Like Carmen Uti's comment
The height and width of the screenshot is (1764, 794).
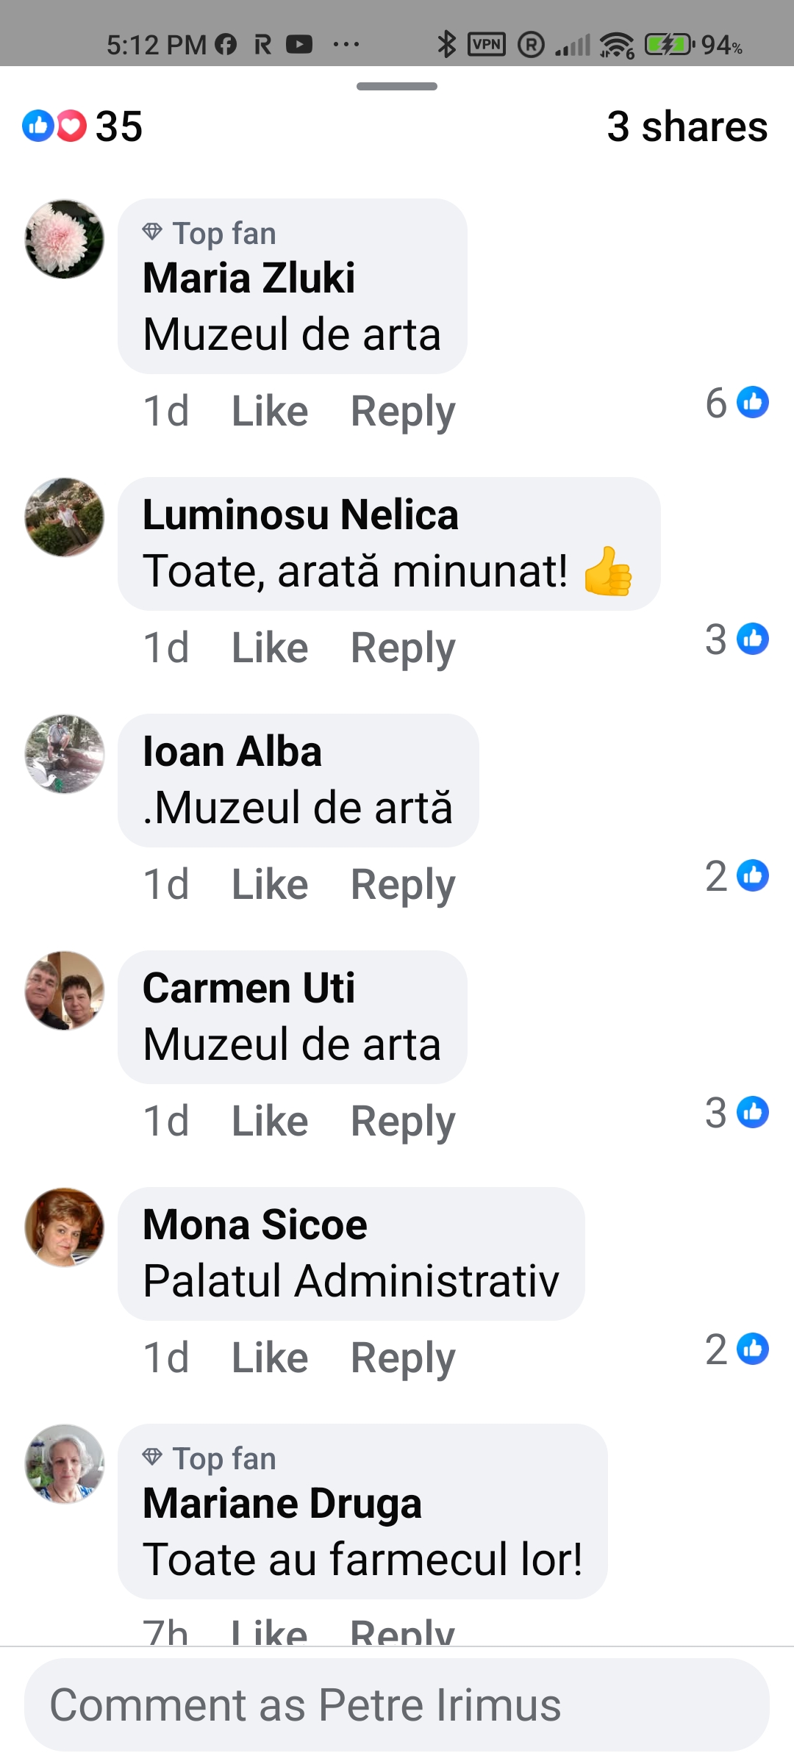[x=270, y=1121]
